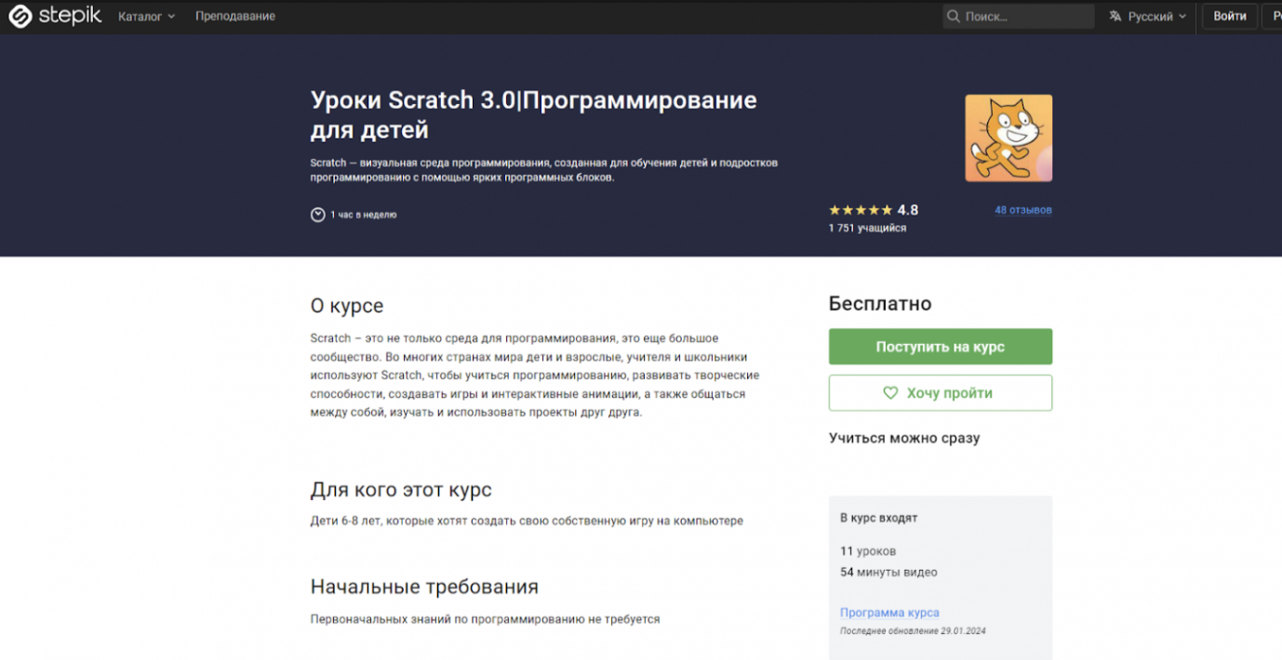Viewport: 1282px width, 660px height.
Task: Click the language translate icon
Action: [1115, 17]
